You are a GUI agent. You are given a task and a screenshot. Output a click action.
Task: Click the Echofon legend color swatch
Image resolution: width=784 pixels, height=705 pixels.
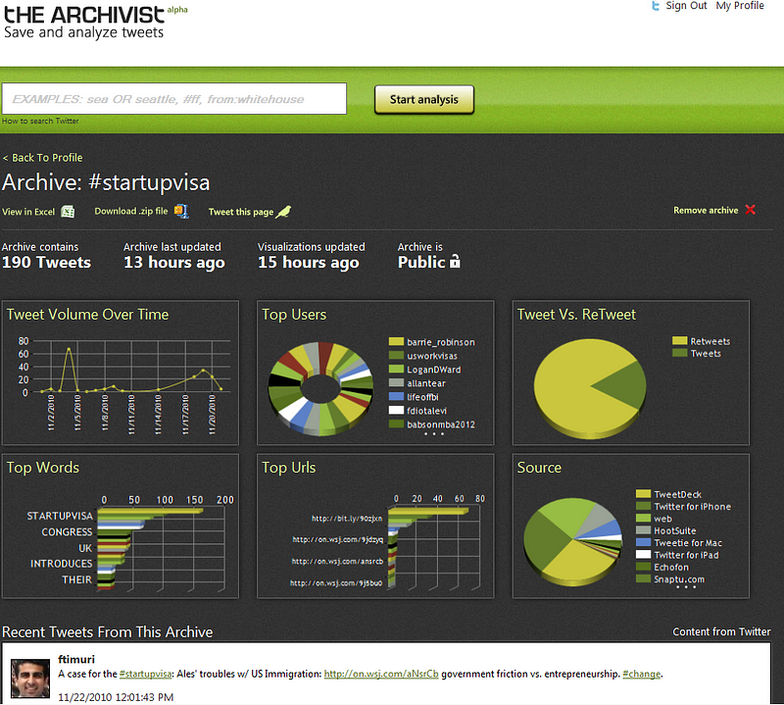643,567
